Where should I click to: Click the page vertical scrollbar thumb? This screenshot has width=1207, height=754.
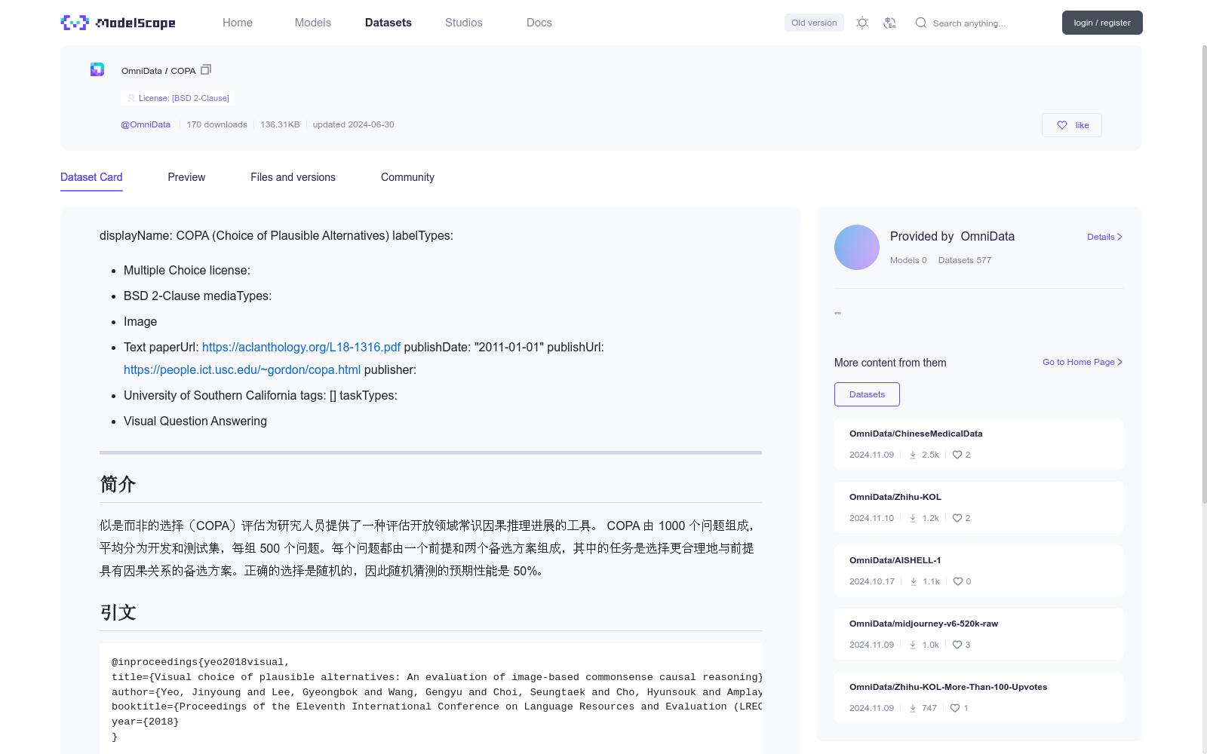[1204, 274]
